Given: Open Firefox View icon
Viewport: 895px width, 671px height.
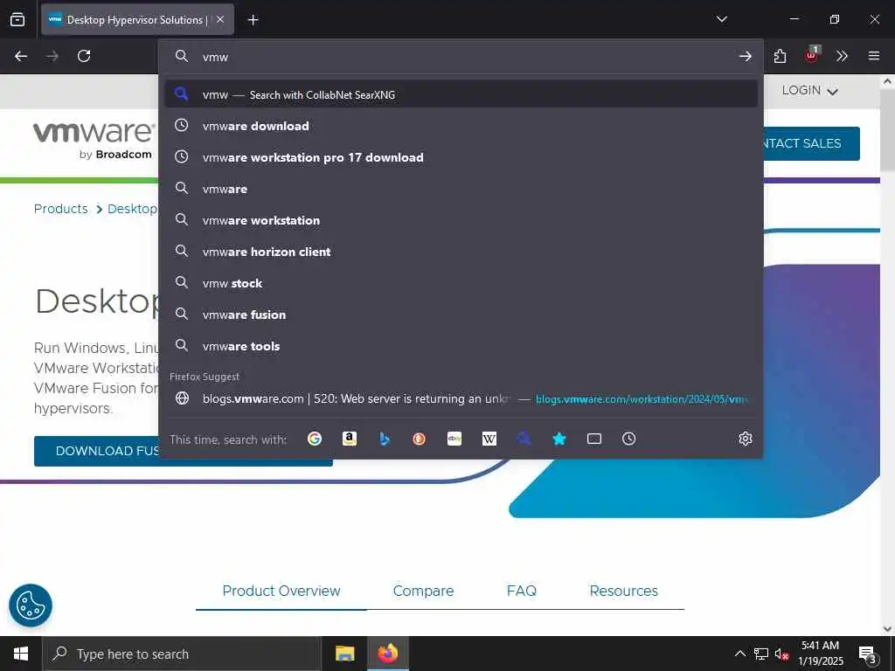Looking at the screenshot, I should tap(17, 19).
